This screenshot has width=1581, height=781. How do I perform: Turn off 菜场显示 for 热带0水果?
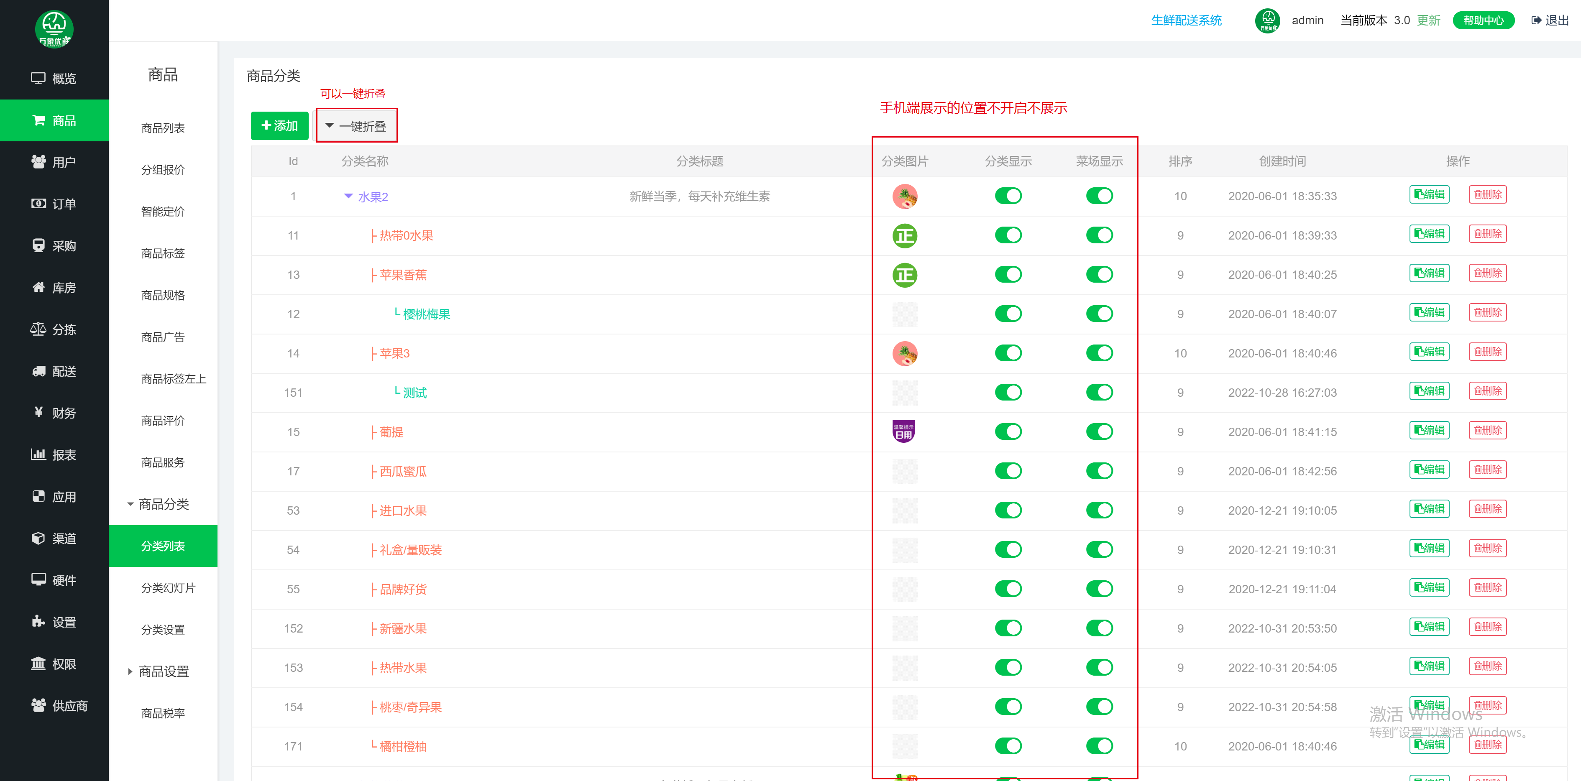tap(1099, 235)
